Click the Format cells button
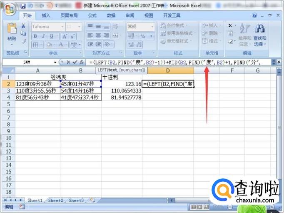284x213 pixels. (212, 41)
